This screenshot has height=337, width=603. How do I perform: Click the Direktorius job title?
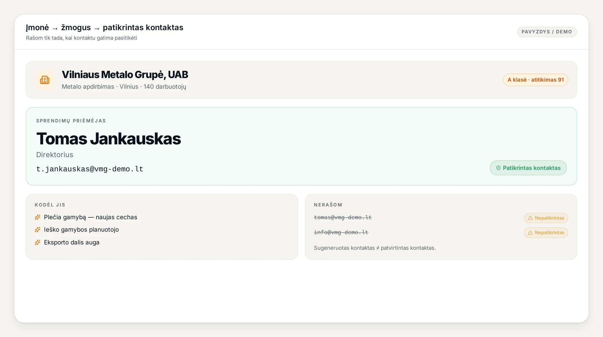point(55,155)
